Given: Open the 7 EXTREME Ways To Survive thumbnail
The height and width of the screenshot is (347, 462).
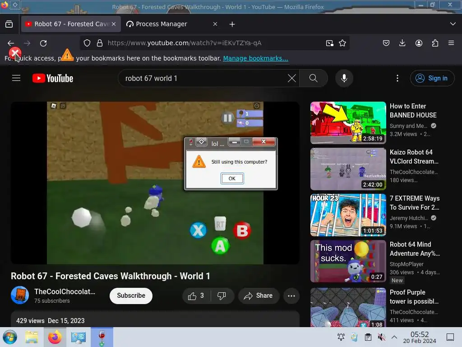Looking at the screenshot, I should pyautogui.click(x=348, y=215).
